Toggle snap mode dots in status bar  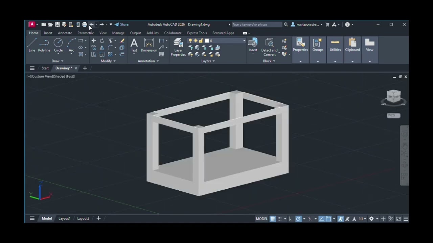click(279, 219)
